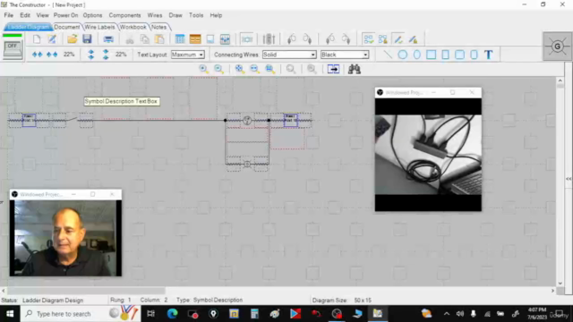
Task: Open the Calculator taskbar icon
Action: point(254,314)
